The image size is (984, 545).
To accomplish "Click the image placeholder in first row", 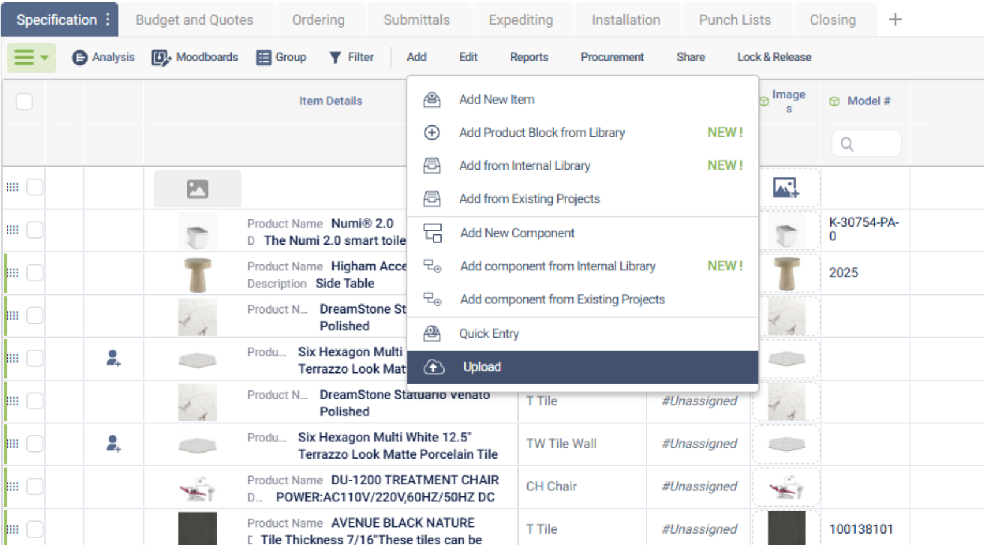I will [197, 189].
